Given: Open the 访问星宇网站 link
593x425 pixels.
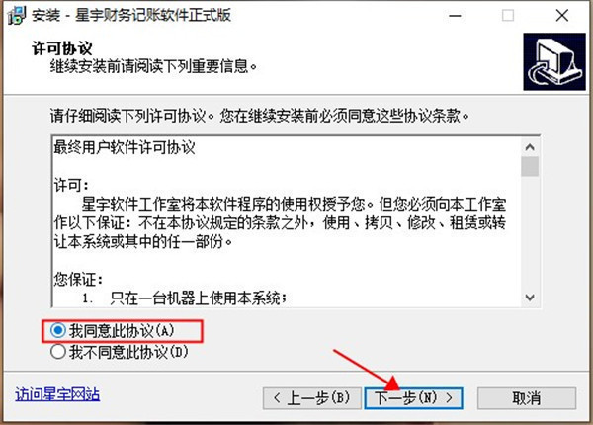Looking at the screenshot, I should [x=57, y=394].
